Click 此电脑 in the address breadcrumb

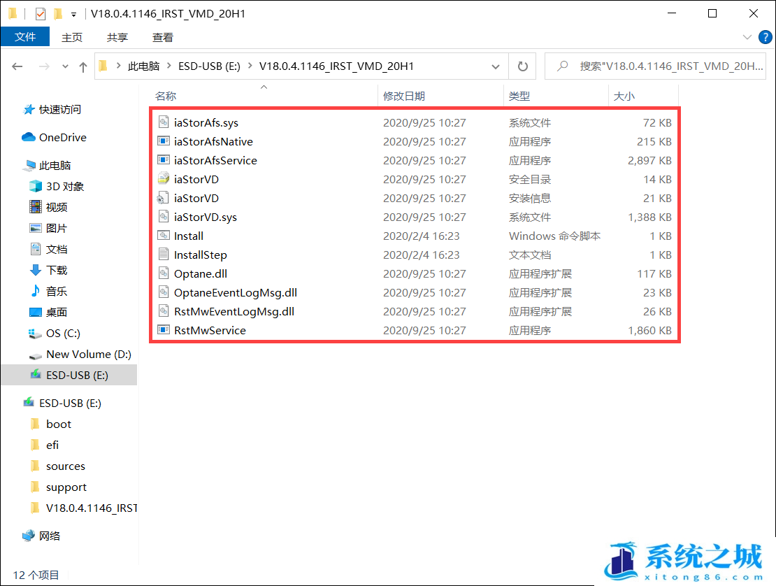click(143, 66)
